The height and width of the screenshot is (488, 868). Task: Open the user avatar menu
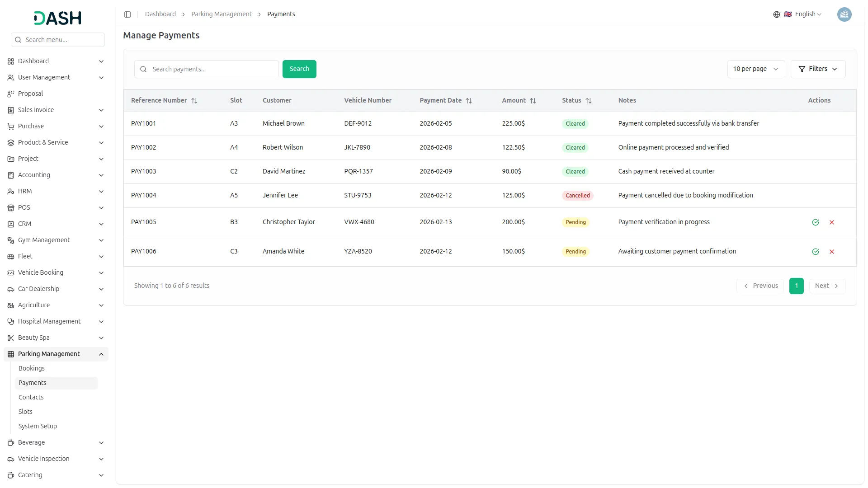844,14
